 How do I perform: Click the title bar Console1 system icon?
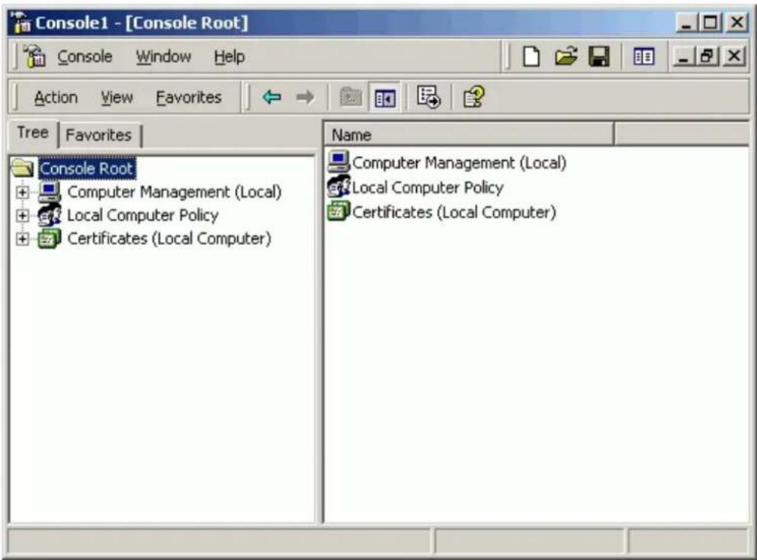coord(21,23)
